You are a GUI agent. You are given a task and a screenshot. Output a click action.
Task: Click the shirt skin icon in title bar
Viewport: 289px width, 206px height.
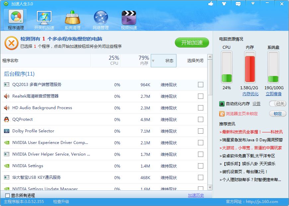point(224,4)
